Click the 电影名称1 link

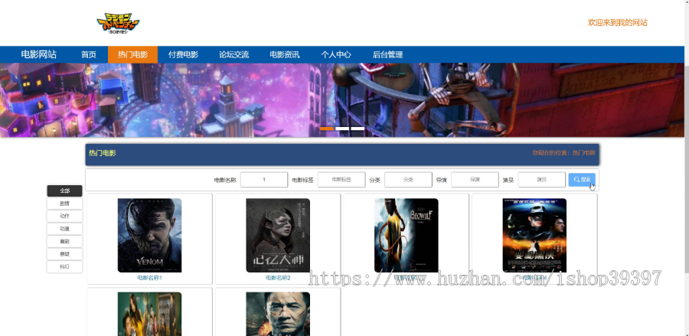[x=150, y=278]
